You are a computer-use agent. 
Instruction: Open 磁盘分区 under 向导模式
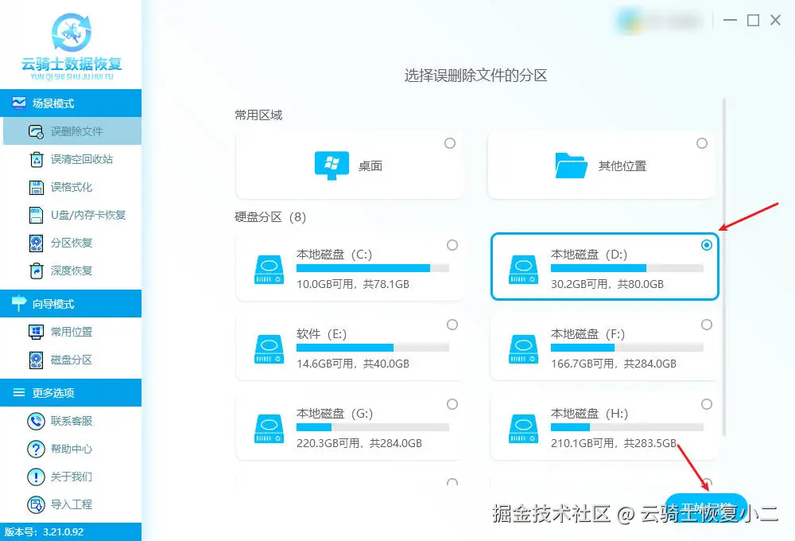point(71,360)
